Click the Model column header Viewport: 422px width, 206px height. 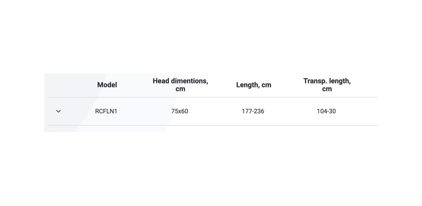pos(107,85)
